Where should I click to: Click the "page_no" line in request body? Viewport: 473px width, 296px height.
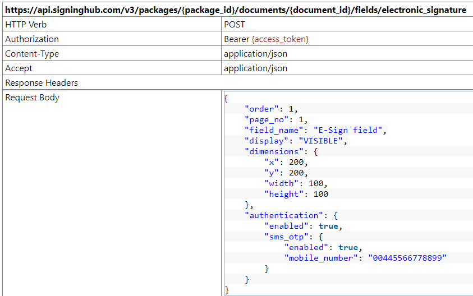pyautogui.click(x=276, y=119)
